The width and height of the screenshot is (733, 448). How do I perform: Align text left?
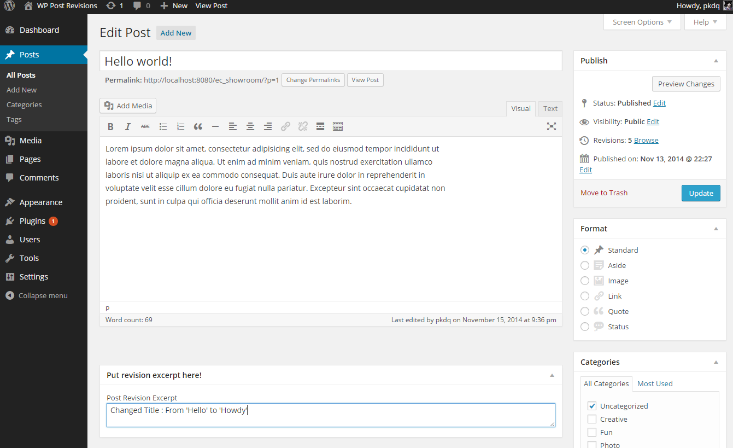coord(233,126)
